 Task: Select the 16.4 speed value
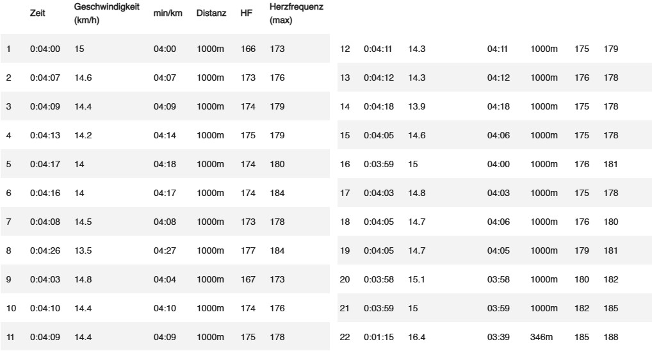417,337
